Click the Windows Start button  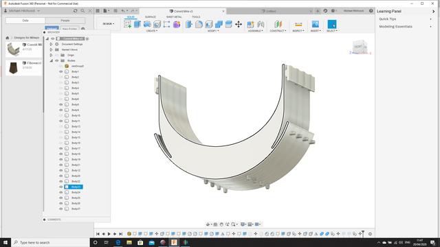tap(5, 242)
